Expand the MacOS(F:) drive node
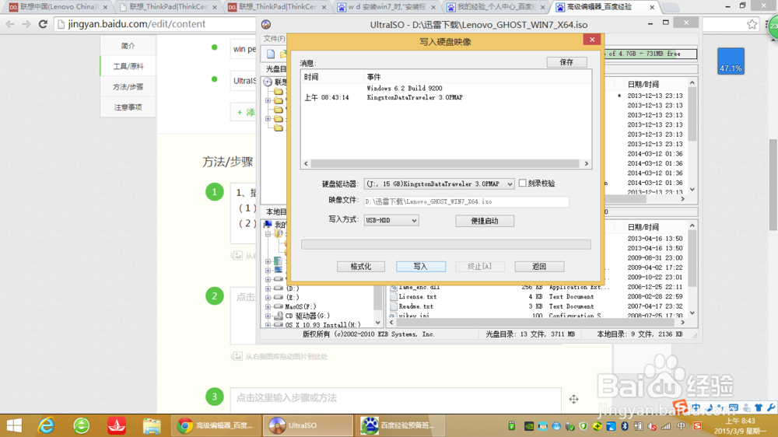This screenshot has width=778, height=437. 268,306
